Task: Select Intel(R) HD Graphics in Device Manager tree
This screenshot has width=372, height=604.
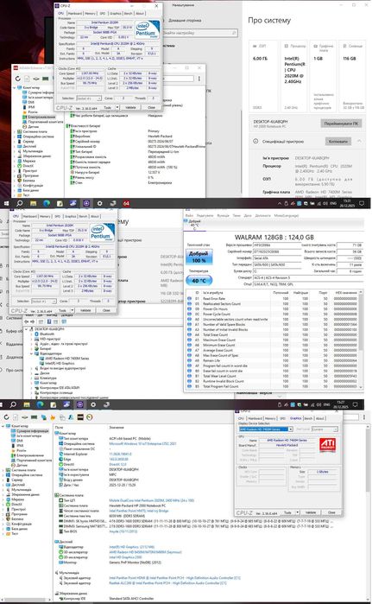Action: point(60,363)
